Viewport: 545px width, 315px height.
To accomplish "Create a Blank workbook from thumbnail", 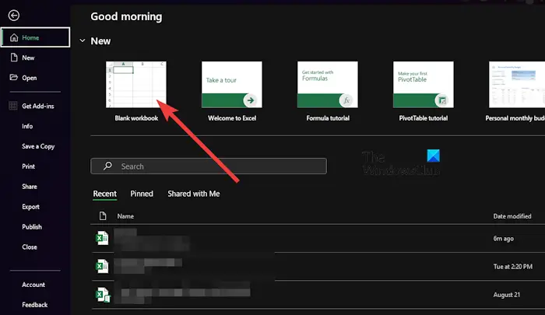I will (136, 85).
